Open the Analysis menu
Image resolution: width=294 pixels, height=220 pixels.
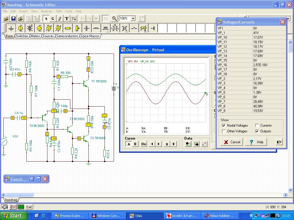pos(46,11)
